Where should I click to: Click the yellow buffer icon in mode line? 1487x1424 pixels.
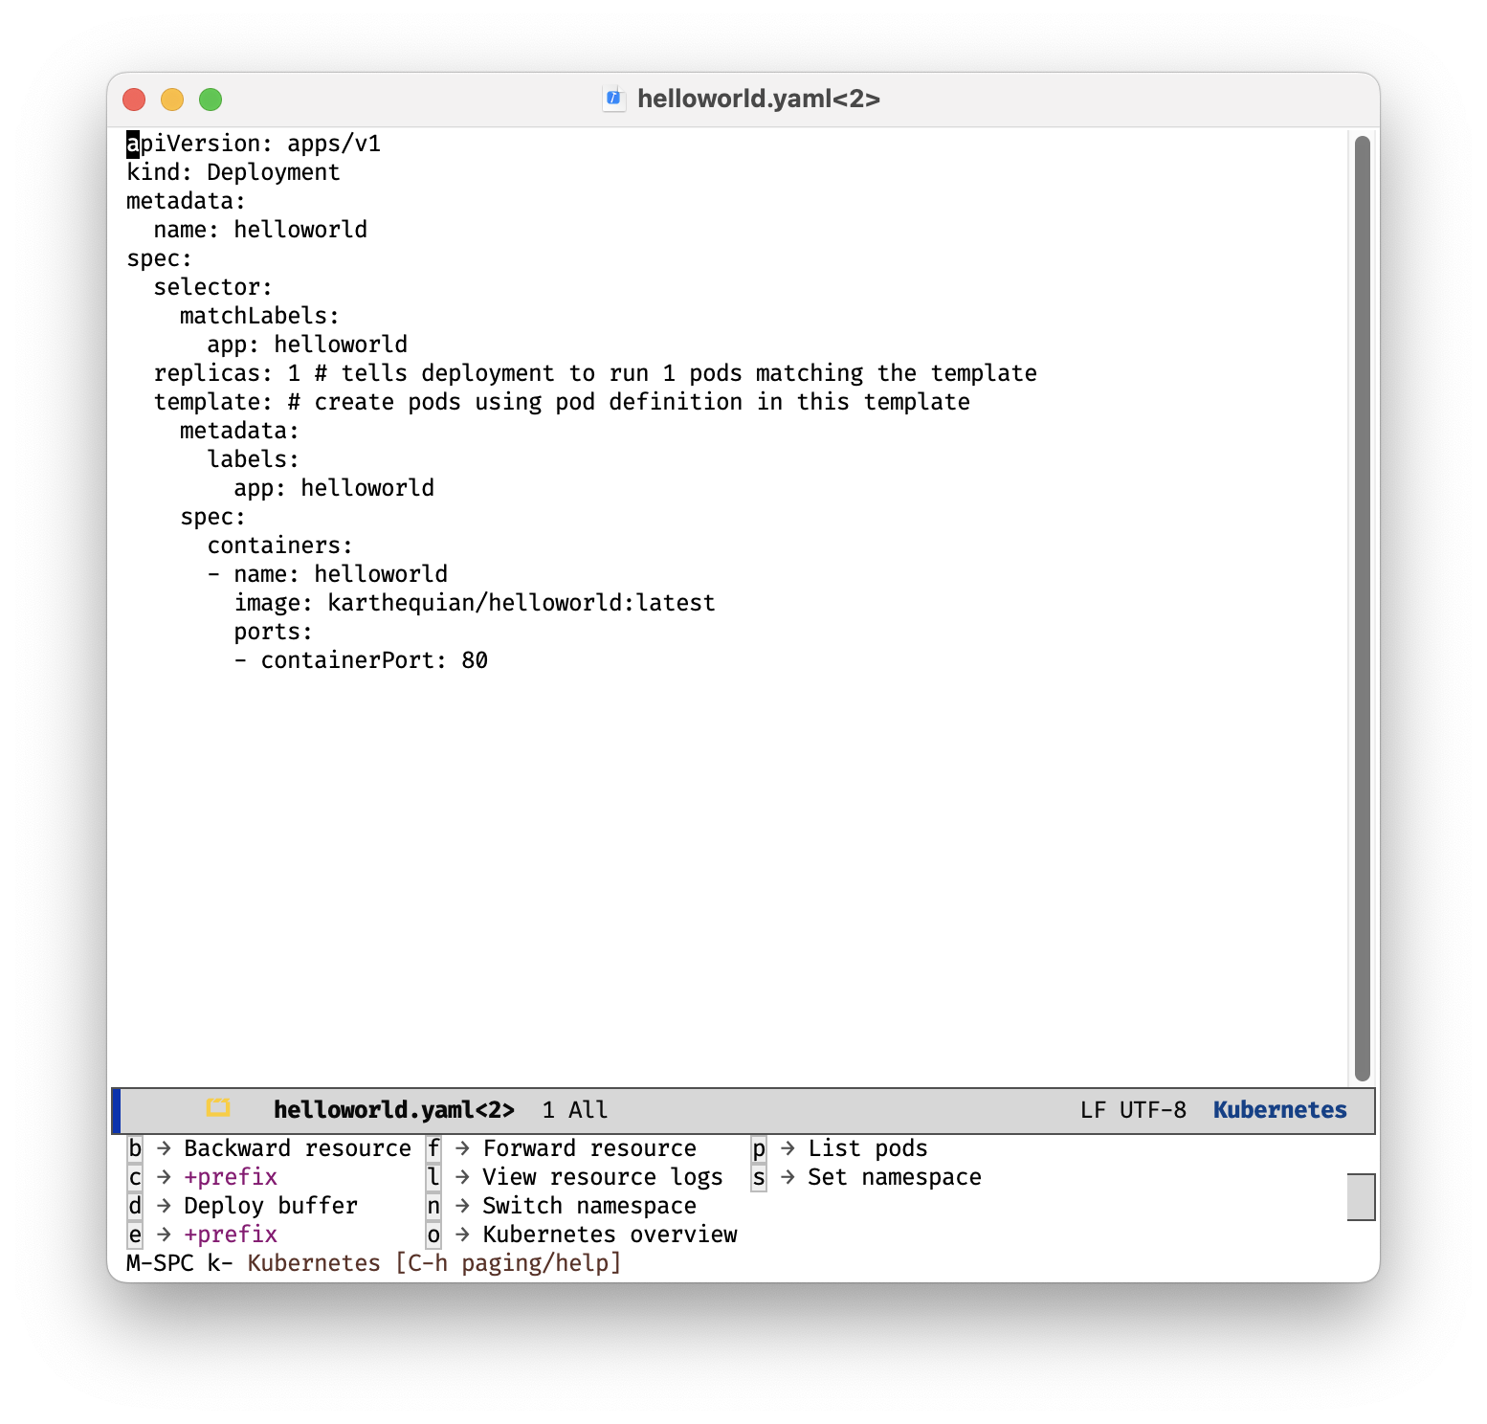coord(218,1108)
